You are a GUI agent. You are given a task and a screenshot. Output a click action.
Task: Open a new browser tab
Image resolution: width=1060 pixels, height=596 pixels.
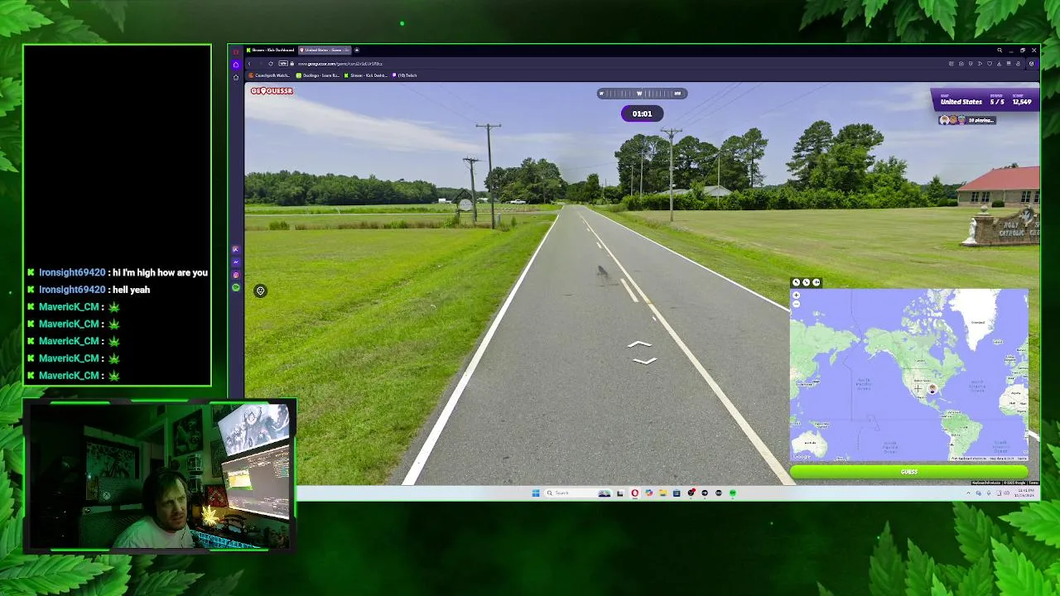pyautogui.click(x=357, y=50)
